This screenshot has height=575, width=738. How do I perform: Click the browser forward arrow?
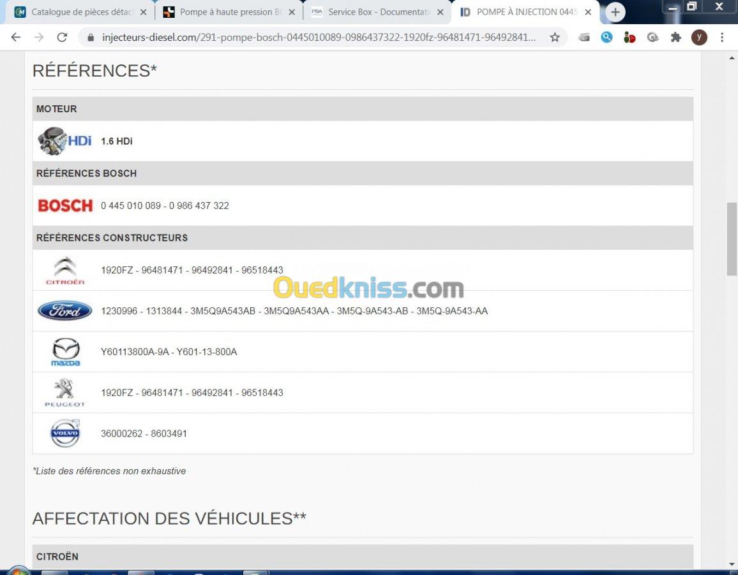(x=39, y=37)
